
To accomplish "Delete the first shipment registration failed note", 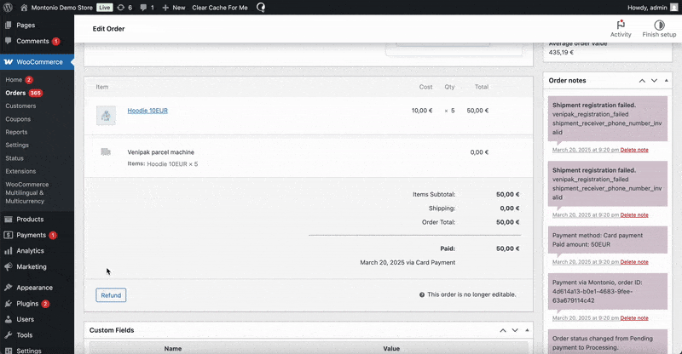I will [x=634, y=150].
